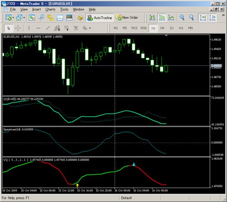Screen dimensions: 227x202
Task: Open the Data Window icon
Action: pos(41,18)
